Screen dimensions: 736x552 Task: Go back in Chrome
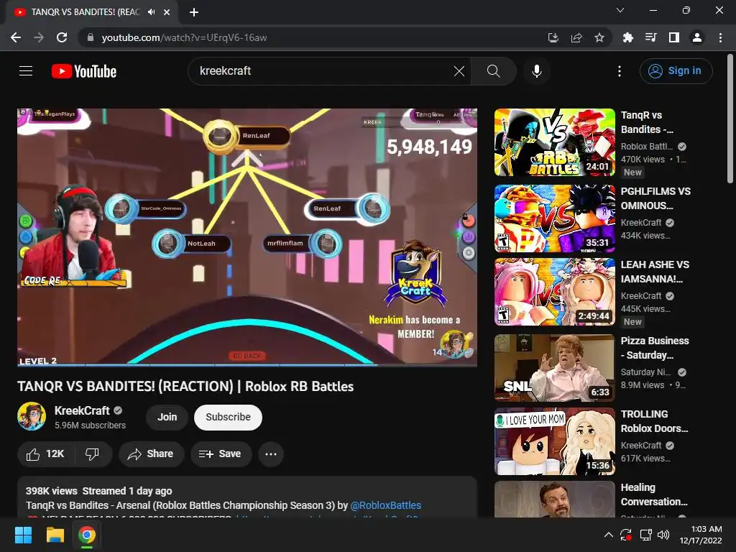coord(16,37)
